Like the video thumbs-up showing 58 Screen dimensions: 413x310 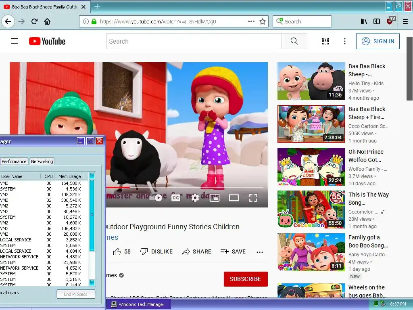tap(122, 252)
